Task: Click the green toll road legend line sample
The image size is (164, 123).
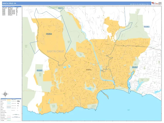Action: (9, 120)
